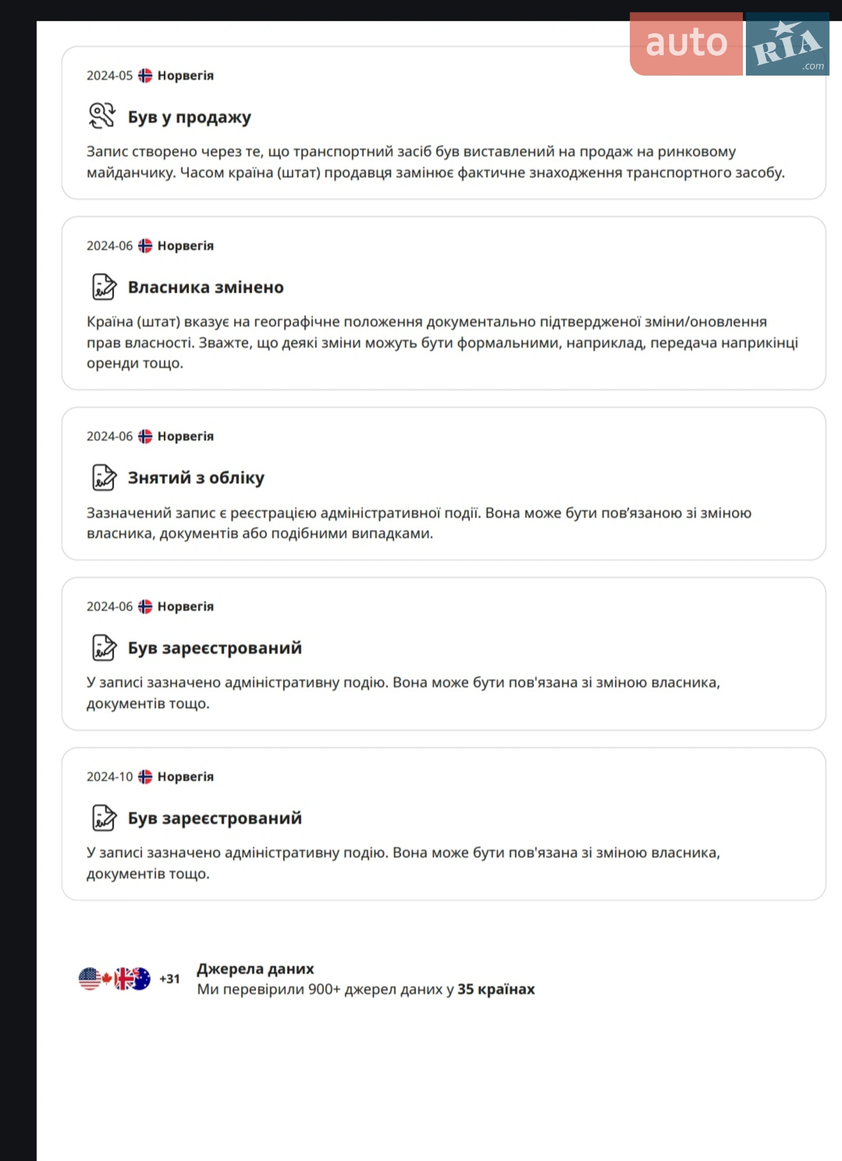This screenshot has width=842, height=1161.
Task: Click the 'Джерела даних' heading
Action: pyautogui.click(x=256, y=969)
